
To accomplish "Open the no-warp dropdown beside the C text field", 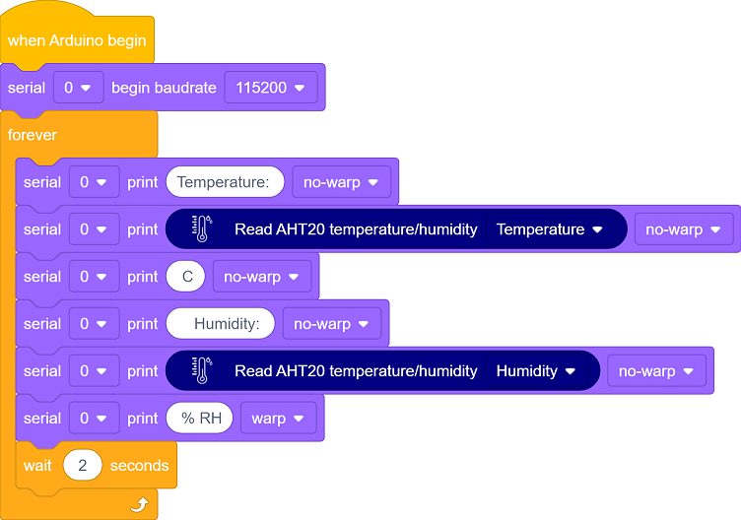I will point(262,277).
